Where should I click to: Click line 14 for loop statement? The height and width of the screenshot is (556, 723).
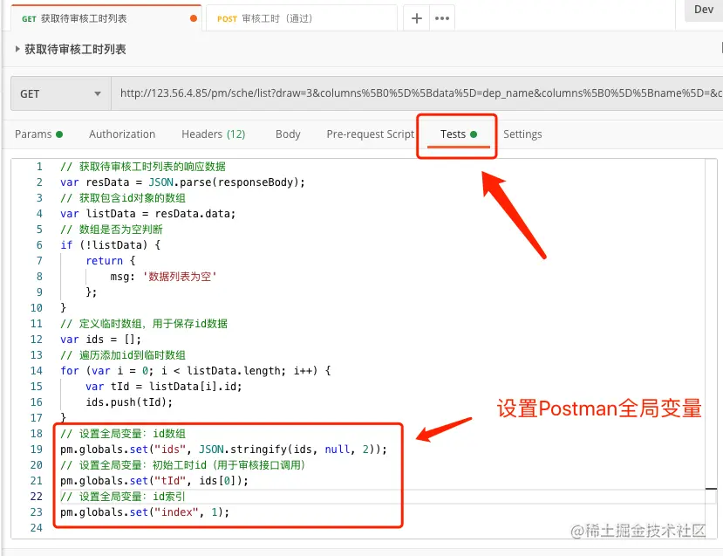pyautogui.click(x=195, y=370)
